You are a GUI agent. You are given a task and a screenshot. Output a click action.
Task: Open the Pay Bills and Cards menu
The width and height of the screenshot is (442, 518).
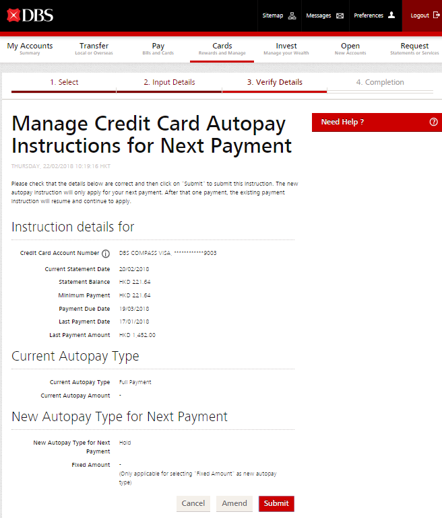coord(158,48)
